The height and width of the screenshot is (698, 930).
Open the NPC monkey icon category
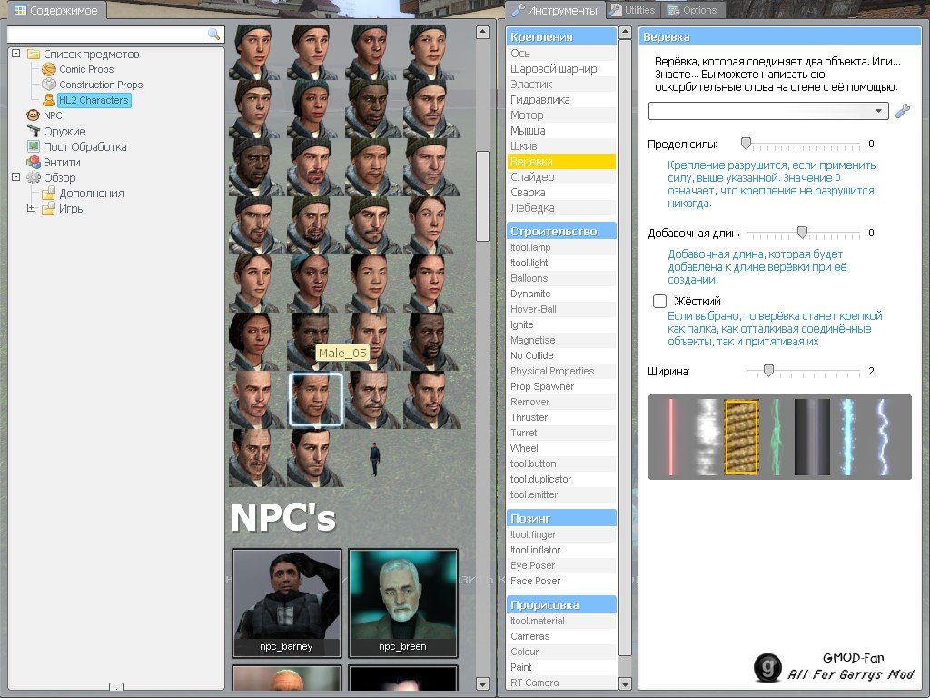34,115
